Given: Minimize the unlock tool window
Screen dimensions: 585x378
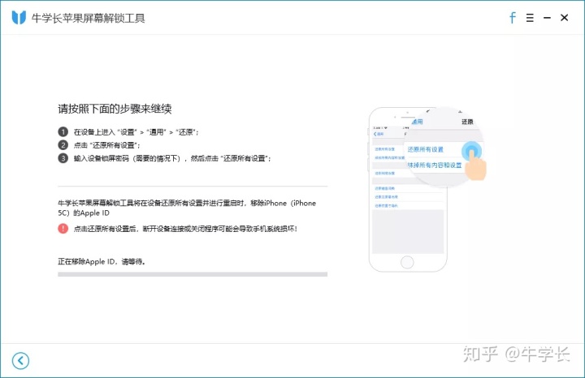Looking at the screenshot, I should coord(547,18).
